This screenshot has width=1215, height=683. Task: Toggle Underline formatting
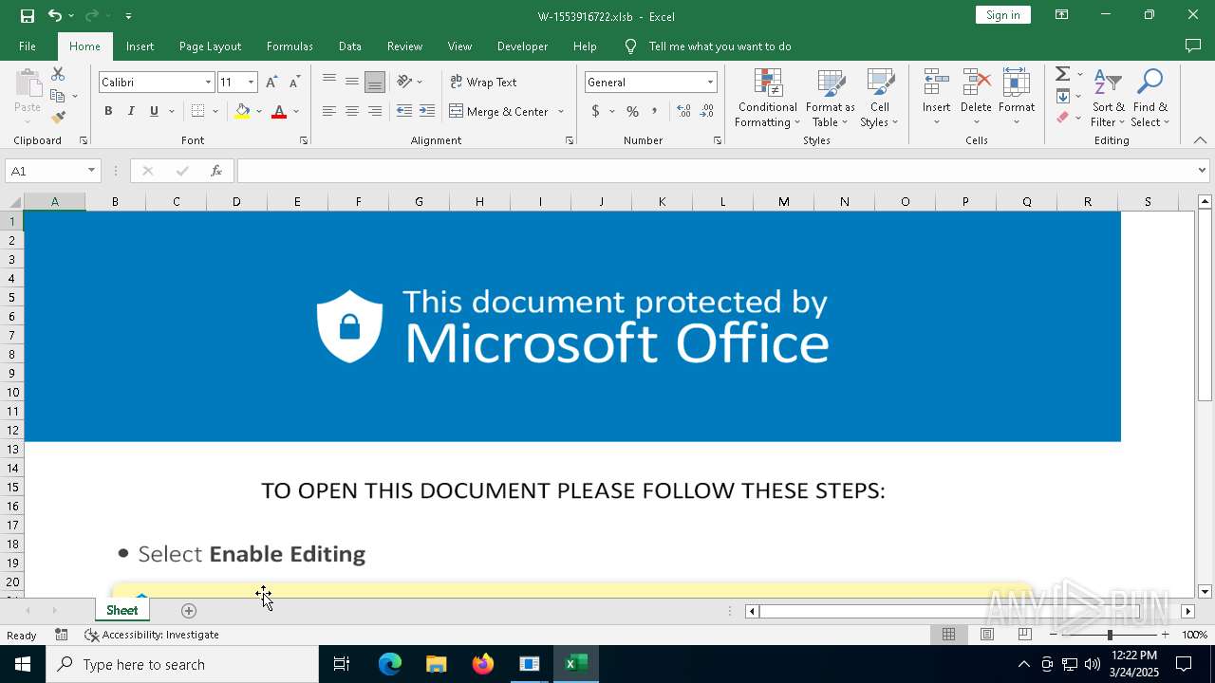pyautogui.click(x=154, y=111)
